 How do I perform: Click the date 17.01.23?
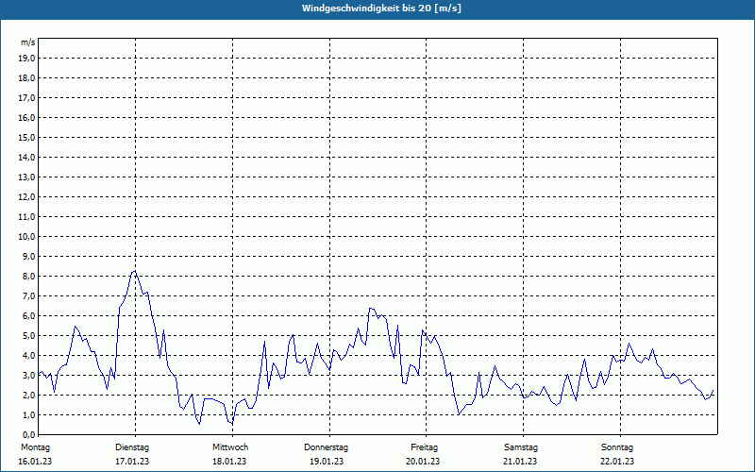click(x=132, y=462)
